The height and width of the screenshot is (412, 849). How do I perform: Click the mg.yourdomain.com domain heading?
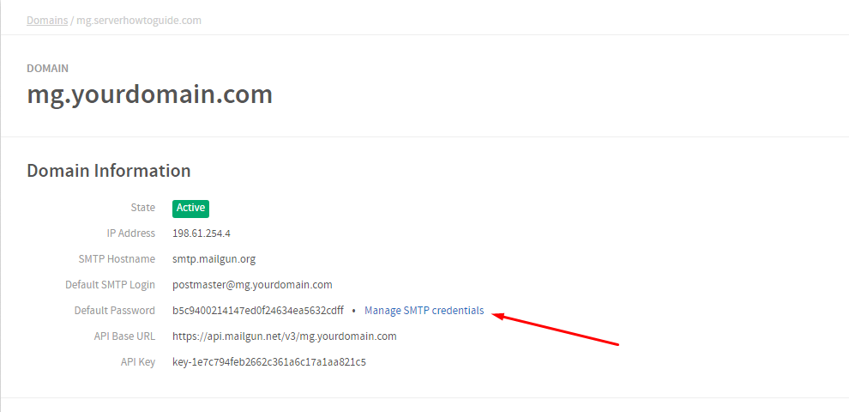149,94
